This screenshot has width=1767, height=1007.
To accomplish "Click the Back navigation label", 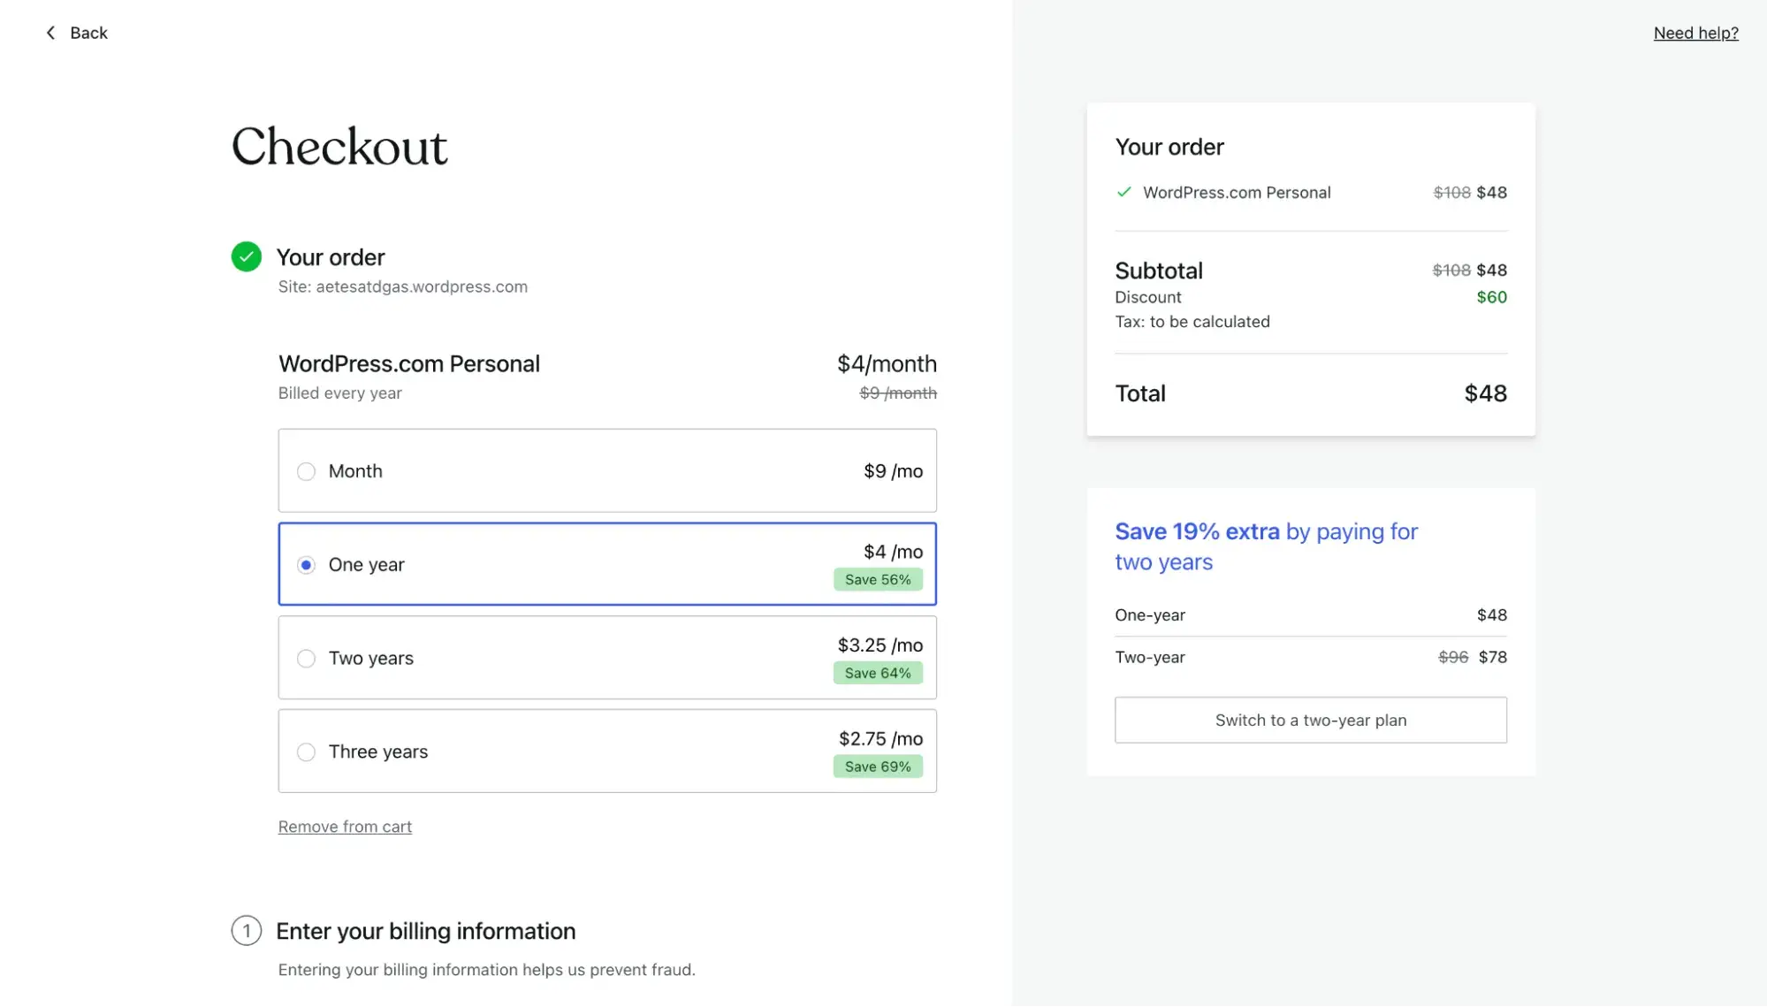I will 88,33.
